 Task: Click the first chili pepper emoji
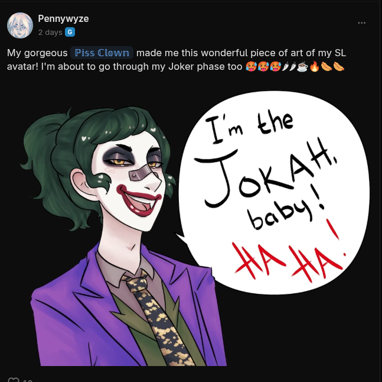pos(285,66)
